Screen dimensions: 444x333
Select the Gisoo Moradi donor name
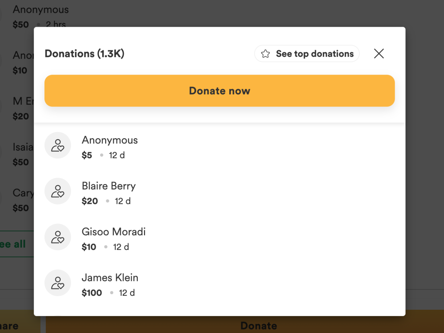pos(113,232)
